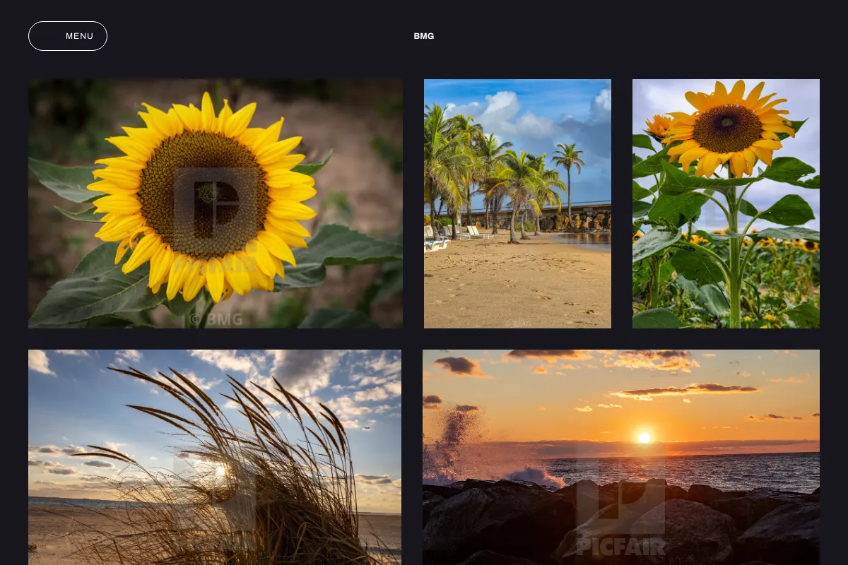Click the sunflower's brown seed center in the first photo
Image resolution: width=848 pixels, height=565 pixels.
pos(204,194)
